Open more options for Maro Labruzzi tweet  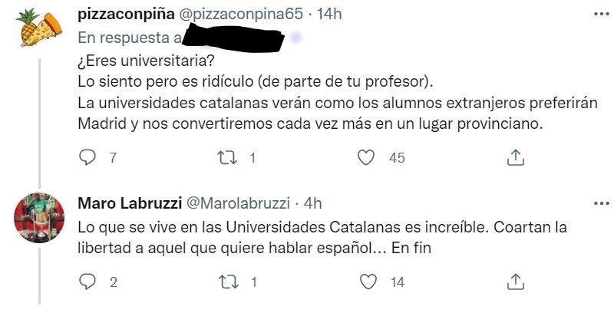pos(598,203)
